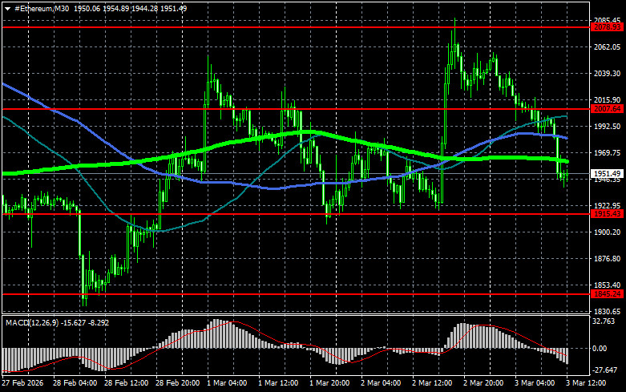This screenshot has height=392, width=626.
Task: Click the 0.00 MACD scale value
Action: point(600,349)
